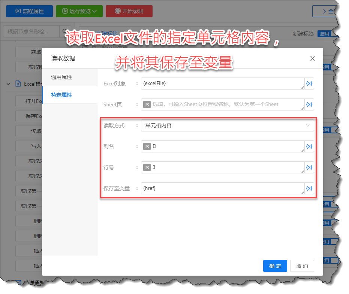Open variable picker for Excel对象 field
The height and width of the screenshot is (294, 349).
[309, 84]
